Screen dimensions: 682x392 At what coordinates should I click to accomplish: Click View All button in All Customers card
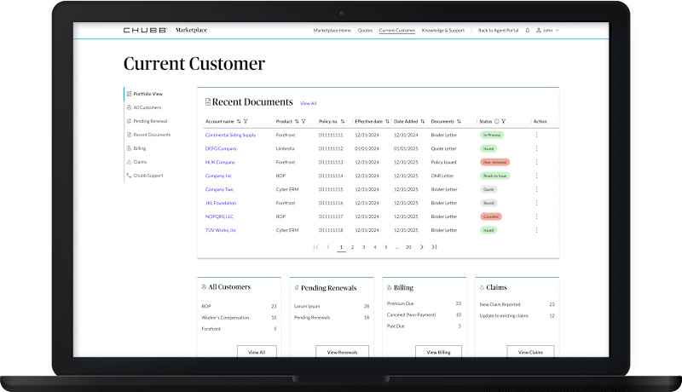[257, 352]
